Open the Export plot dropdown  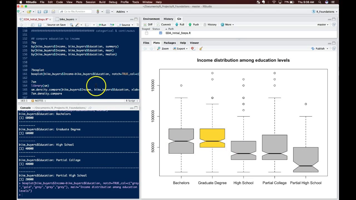coord(180,48)
